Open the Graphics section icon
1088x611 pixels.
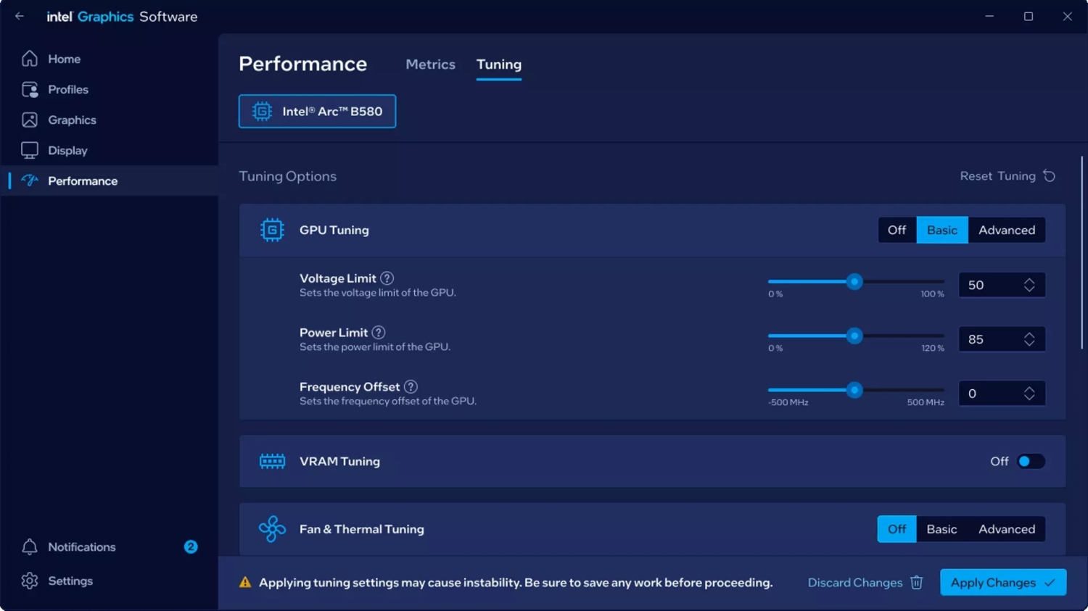pyautogui.click(x=29, y=120)
